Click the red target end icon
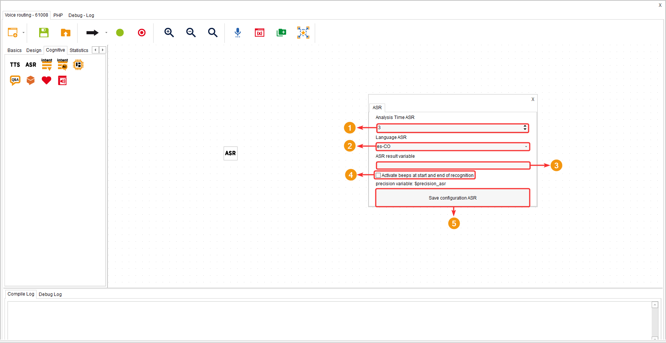 (142, 33)
